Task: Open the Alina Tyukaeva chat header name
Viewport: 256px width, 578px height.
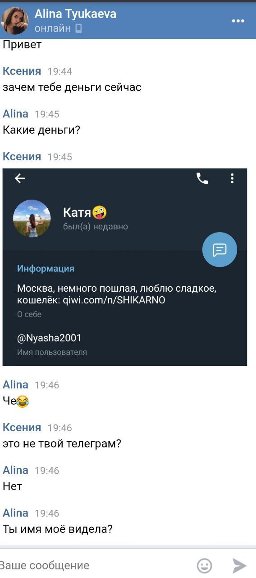Action: [x=76, y=14]
